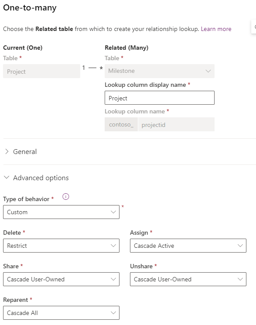
Task: Collapse the Advanced options chevron
Action: 7,178
